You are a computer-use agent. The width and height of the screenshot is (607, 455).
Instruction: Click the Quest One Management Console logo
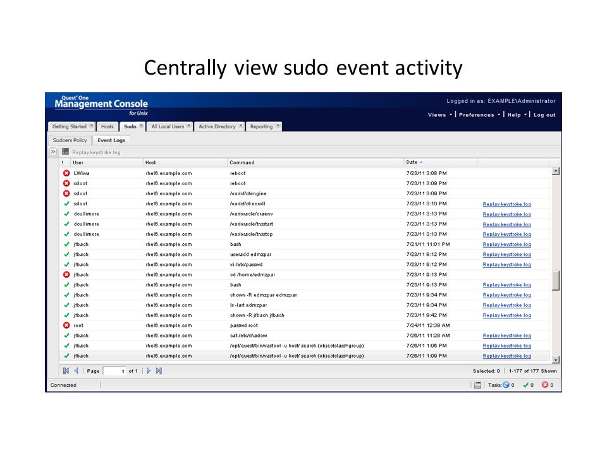point(101,106)
